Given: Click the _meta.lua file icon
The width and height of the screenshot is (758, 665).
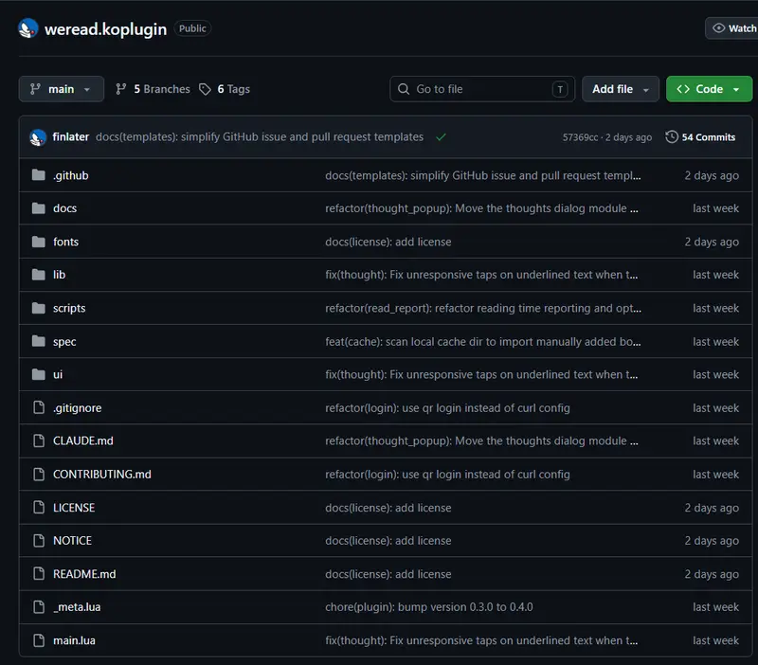Looking at the screenshot, I should (x=39, y=607).
